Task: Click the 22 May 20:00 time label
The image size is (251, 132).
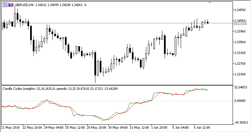Action: pos(32,128)
